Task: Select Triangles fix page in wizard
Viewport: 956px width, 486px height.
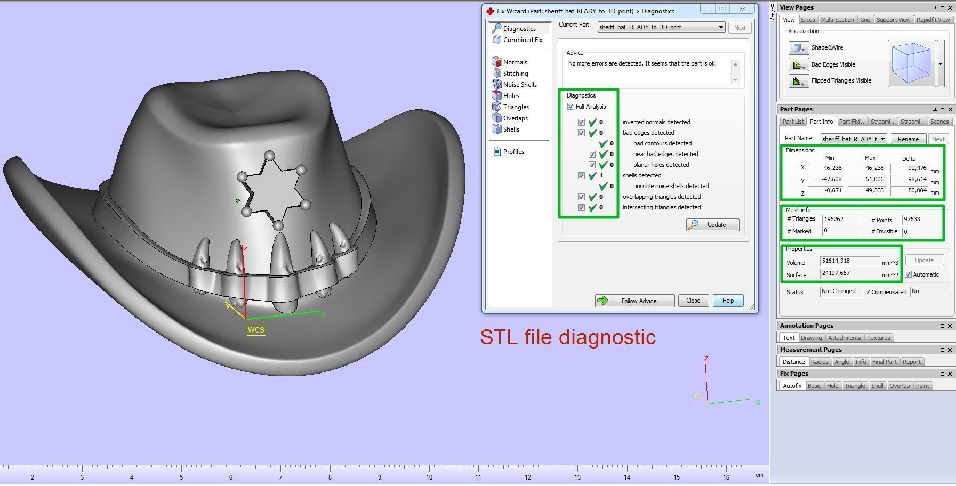Action: click(510, 107)
